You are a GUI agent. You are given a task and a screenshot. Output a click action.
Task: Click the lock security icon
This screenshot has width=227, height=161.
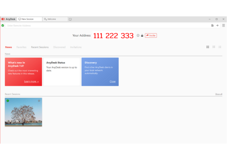tap(142, 36)
